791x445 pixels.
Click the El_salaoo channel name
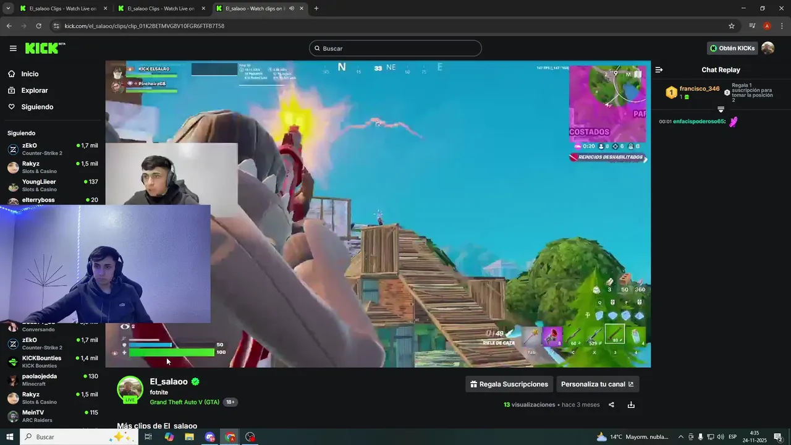coord(169,382)
